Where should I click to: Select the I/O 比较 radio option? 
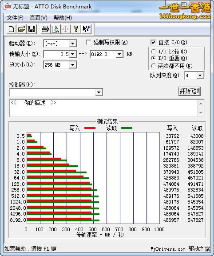(153, 52)
